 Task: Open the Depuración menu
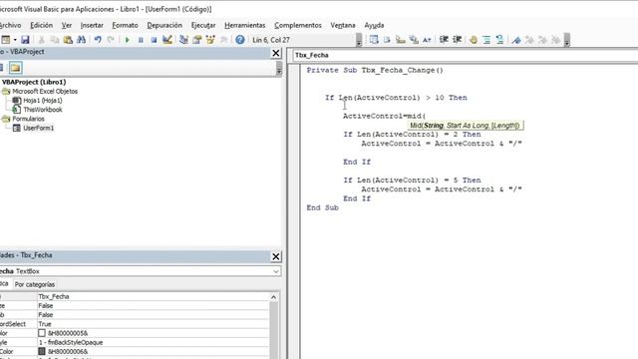(164, 25)
